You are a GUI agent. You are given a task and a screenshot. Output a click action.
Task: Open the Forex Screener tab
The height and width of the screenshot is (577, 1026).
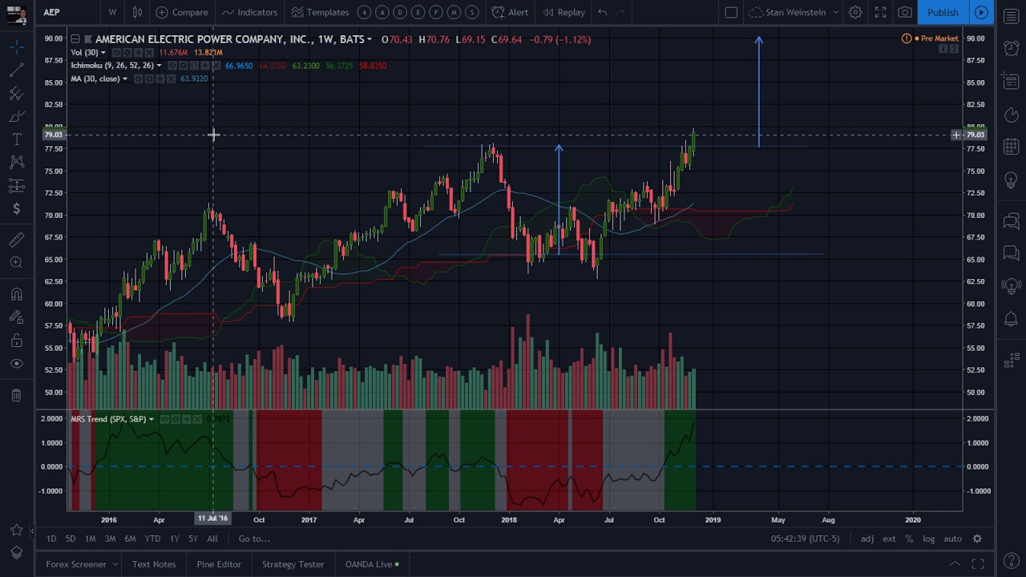click(x=76, y=564)
